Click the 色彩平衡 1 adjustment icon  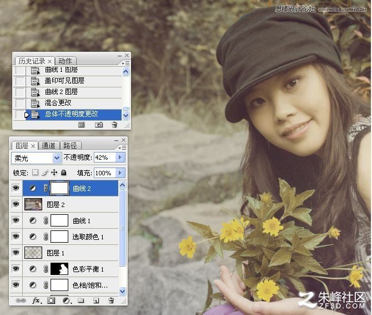(x=33, y=269)
